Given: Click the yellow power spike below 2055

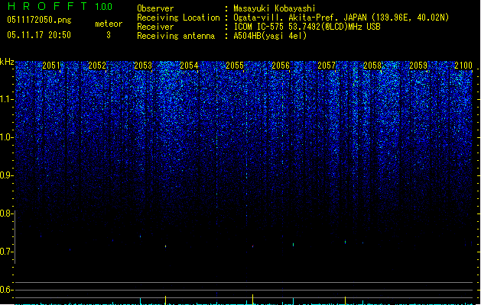Looking at the screenshot, I should pyautogui.click(x=253, y=299).
